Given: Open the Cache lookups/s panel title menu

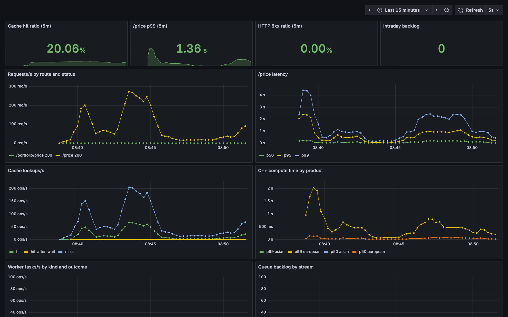Looking at the screenshot, I should tap(26, 171).
